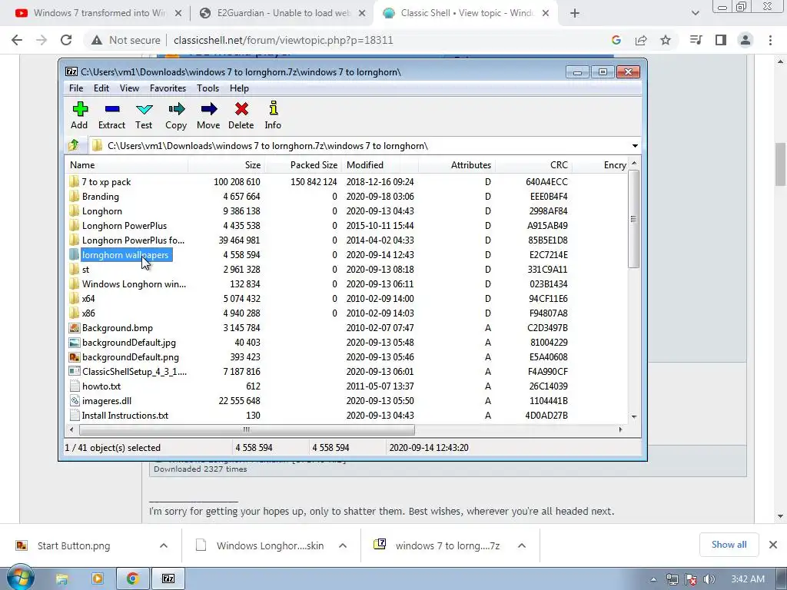The image size is (787, 590).
Task: Open the Chrome tab search chevron
Action: (695, 13)
